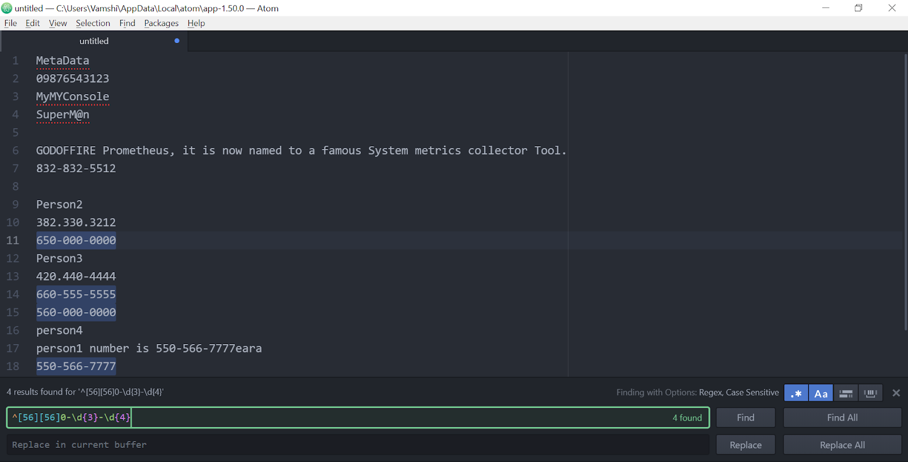The image size is (908, 462).
Task: Click the '4 results found for' status text
Action: [x=85, y=392]
